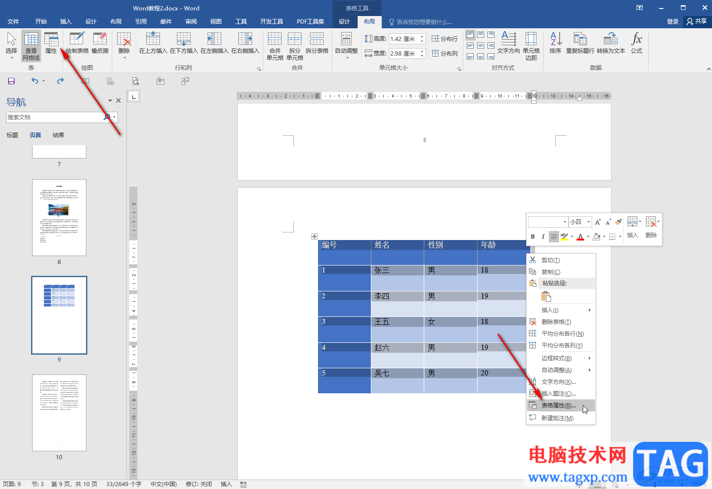The height and width of the screenshot is (489, 712).
Task: Click Share (共享) button
Action: tap(697, 22)
